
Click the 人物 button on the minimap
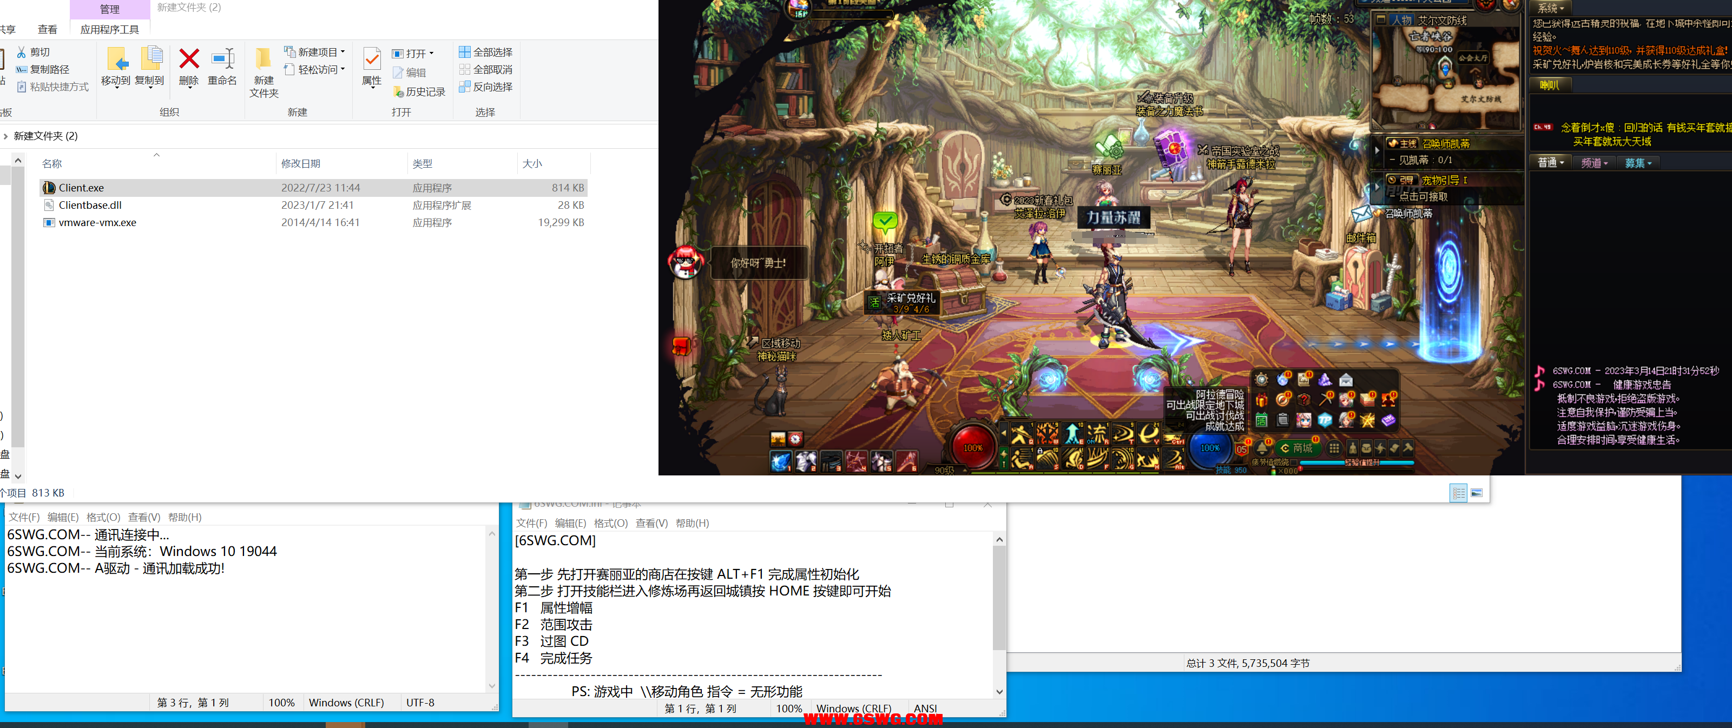(x=1402, y=19)
